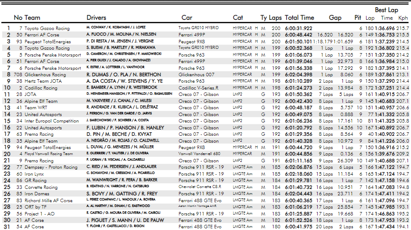Click Porsche Penske Motorsport in row 5
Viewport: 411px width, 230px height.
click(53, 55)
